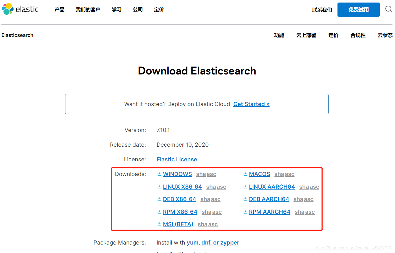Open asc link for RPM AARCH64

[310, 212]
